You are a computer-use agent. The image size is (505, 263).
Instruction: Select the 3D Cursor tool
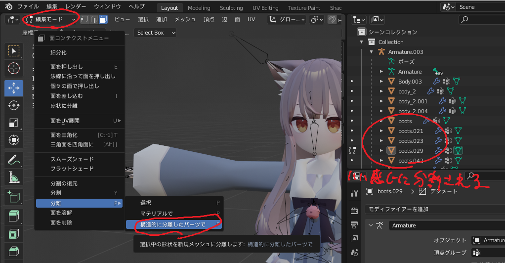pos(13,68)
